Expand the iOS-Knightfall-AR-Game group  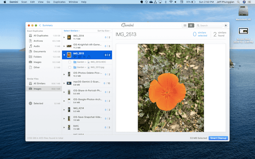click(64, 46)
